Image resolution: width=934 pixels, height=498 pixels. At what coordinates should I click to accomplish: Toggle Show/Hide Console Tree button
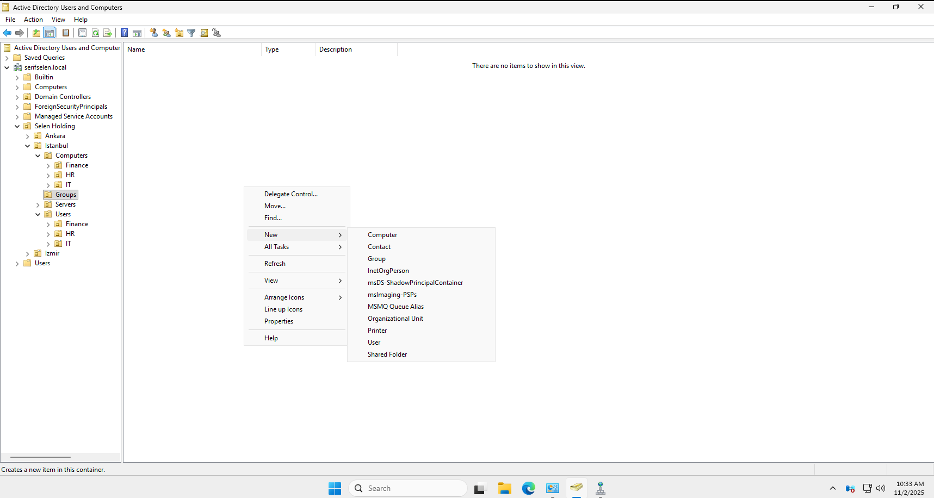click(x=50, y=33)
